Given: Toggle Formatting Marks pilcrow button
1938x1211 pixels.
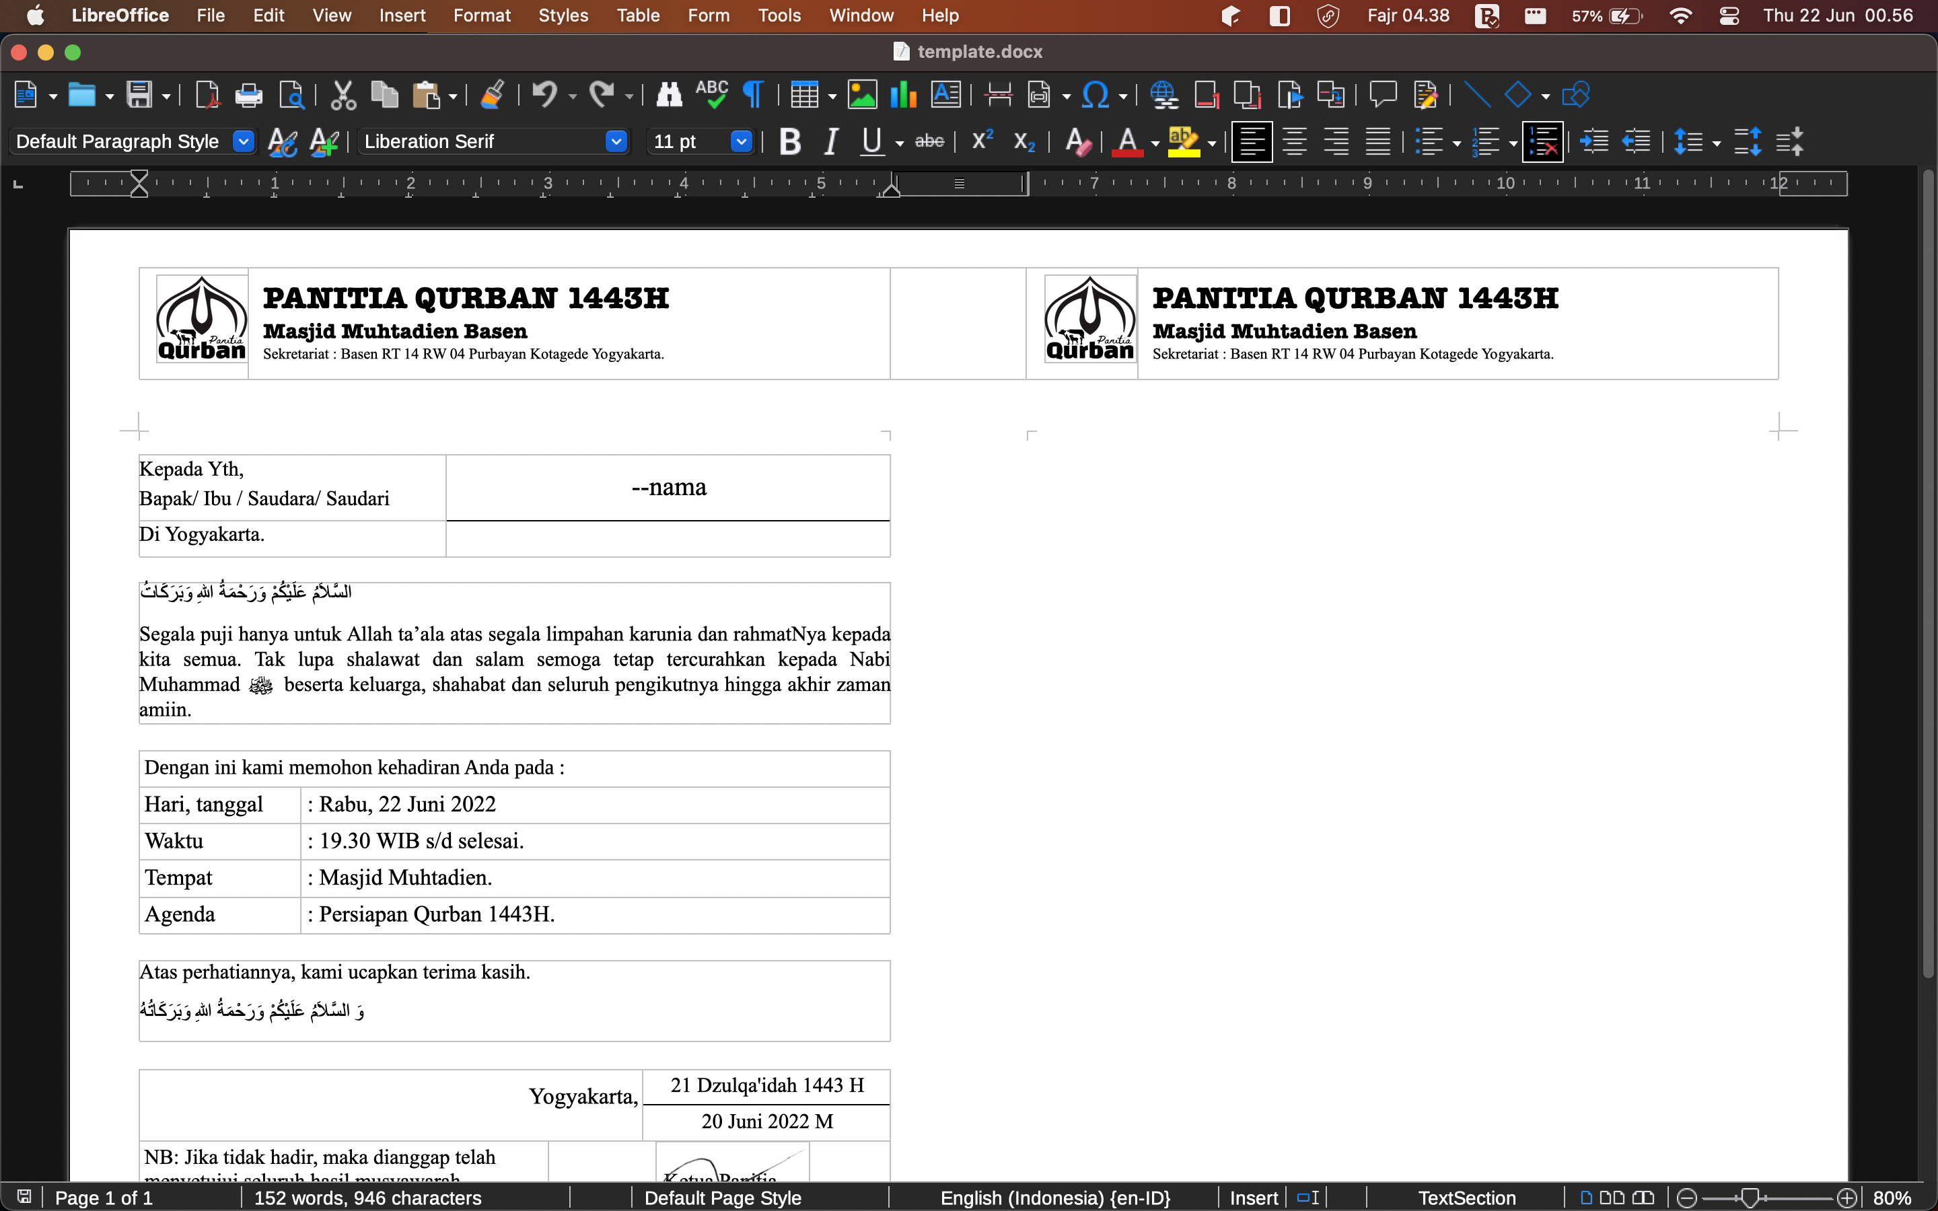Looking at the screenshot, I should tap(753, 96).
